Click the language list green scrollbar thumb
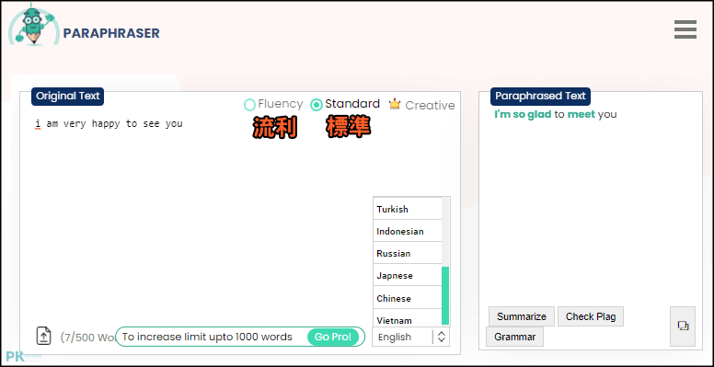This screenshot has width=714, height=367. pyautogui.click(x=445, y=295)
